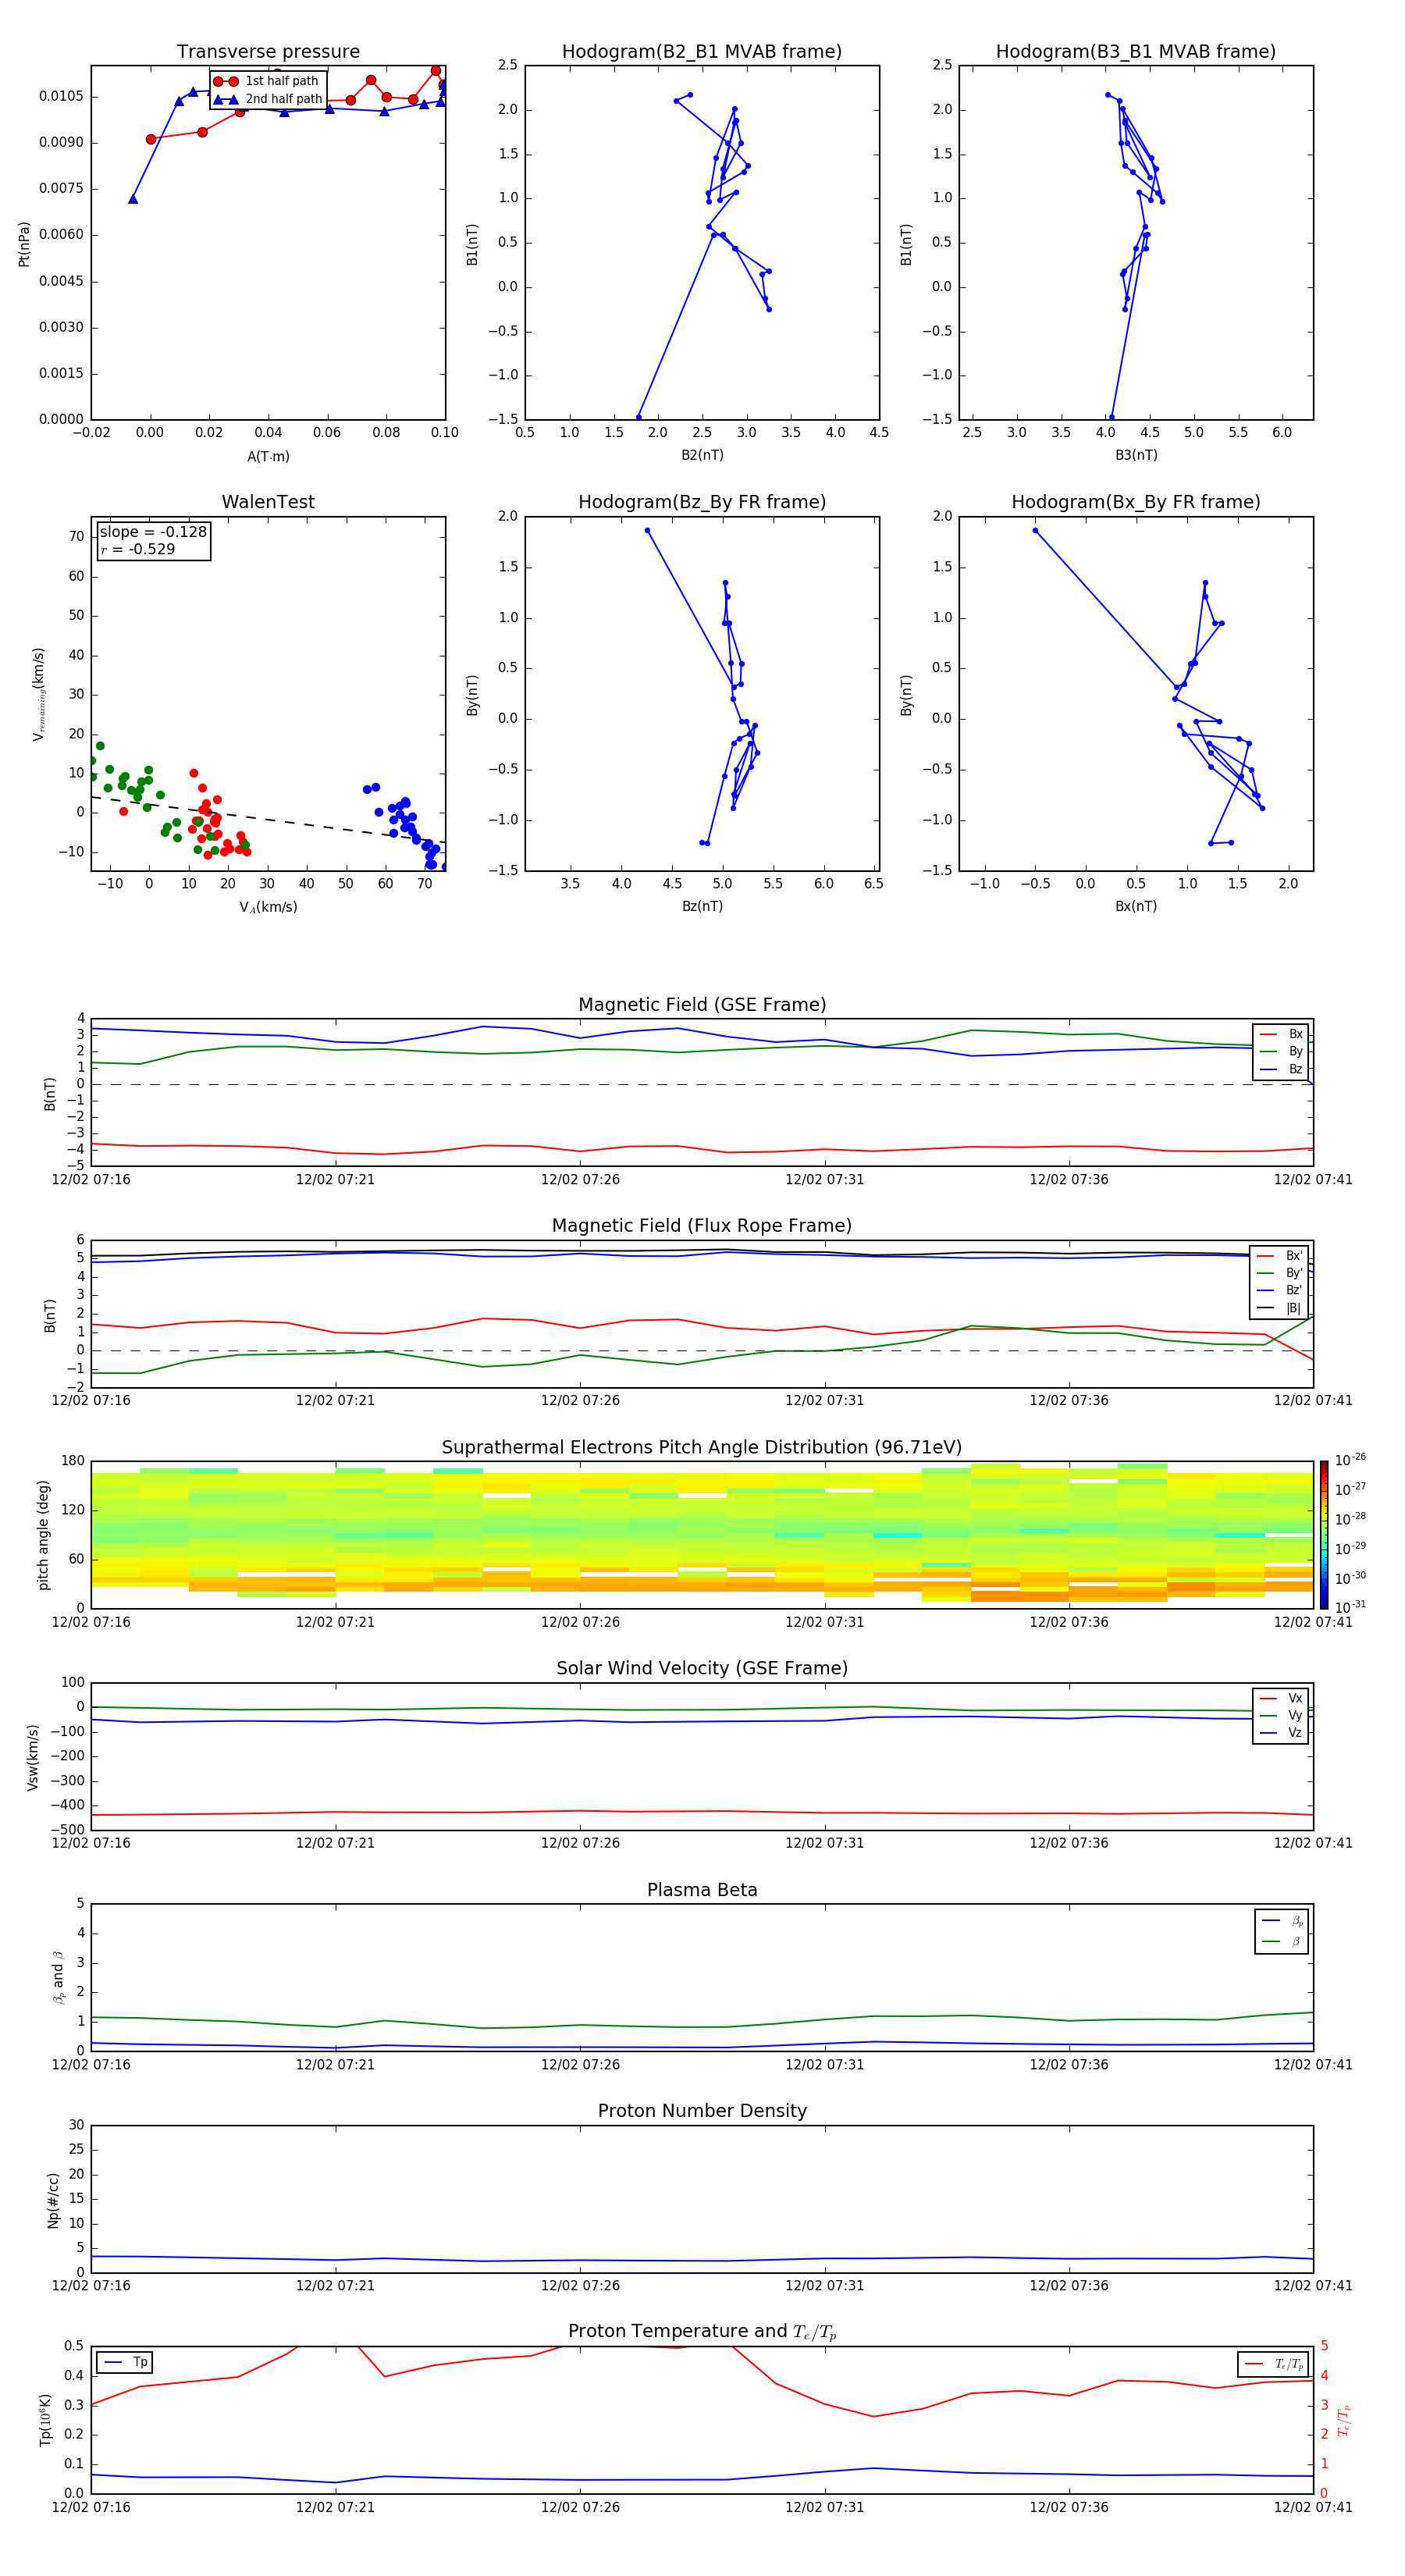This screenshot has height=2576, width=1405.
Task: Click '12/02 07:41' under the proton density plot
Action: pyautogui.click(x=1313, y=2286)
